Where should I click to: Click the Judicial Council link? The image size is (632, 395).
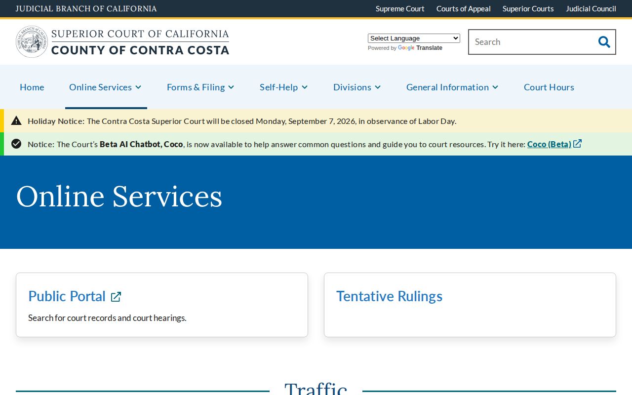[591, 8]
